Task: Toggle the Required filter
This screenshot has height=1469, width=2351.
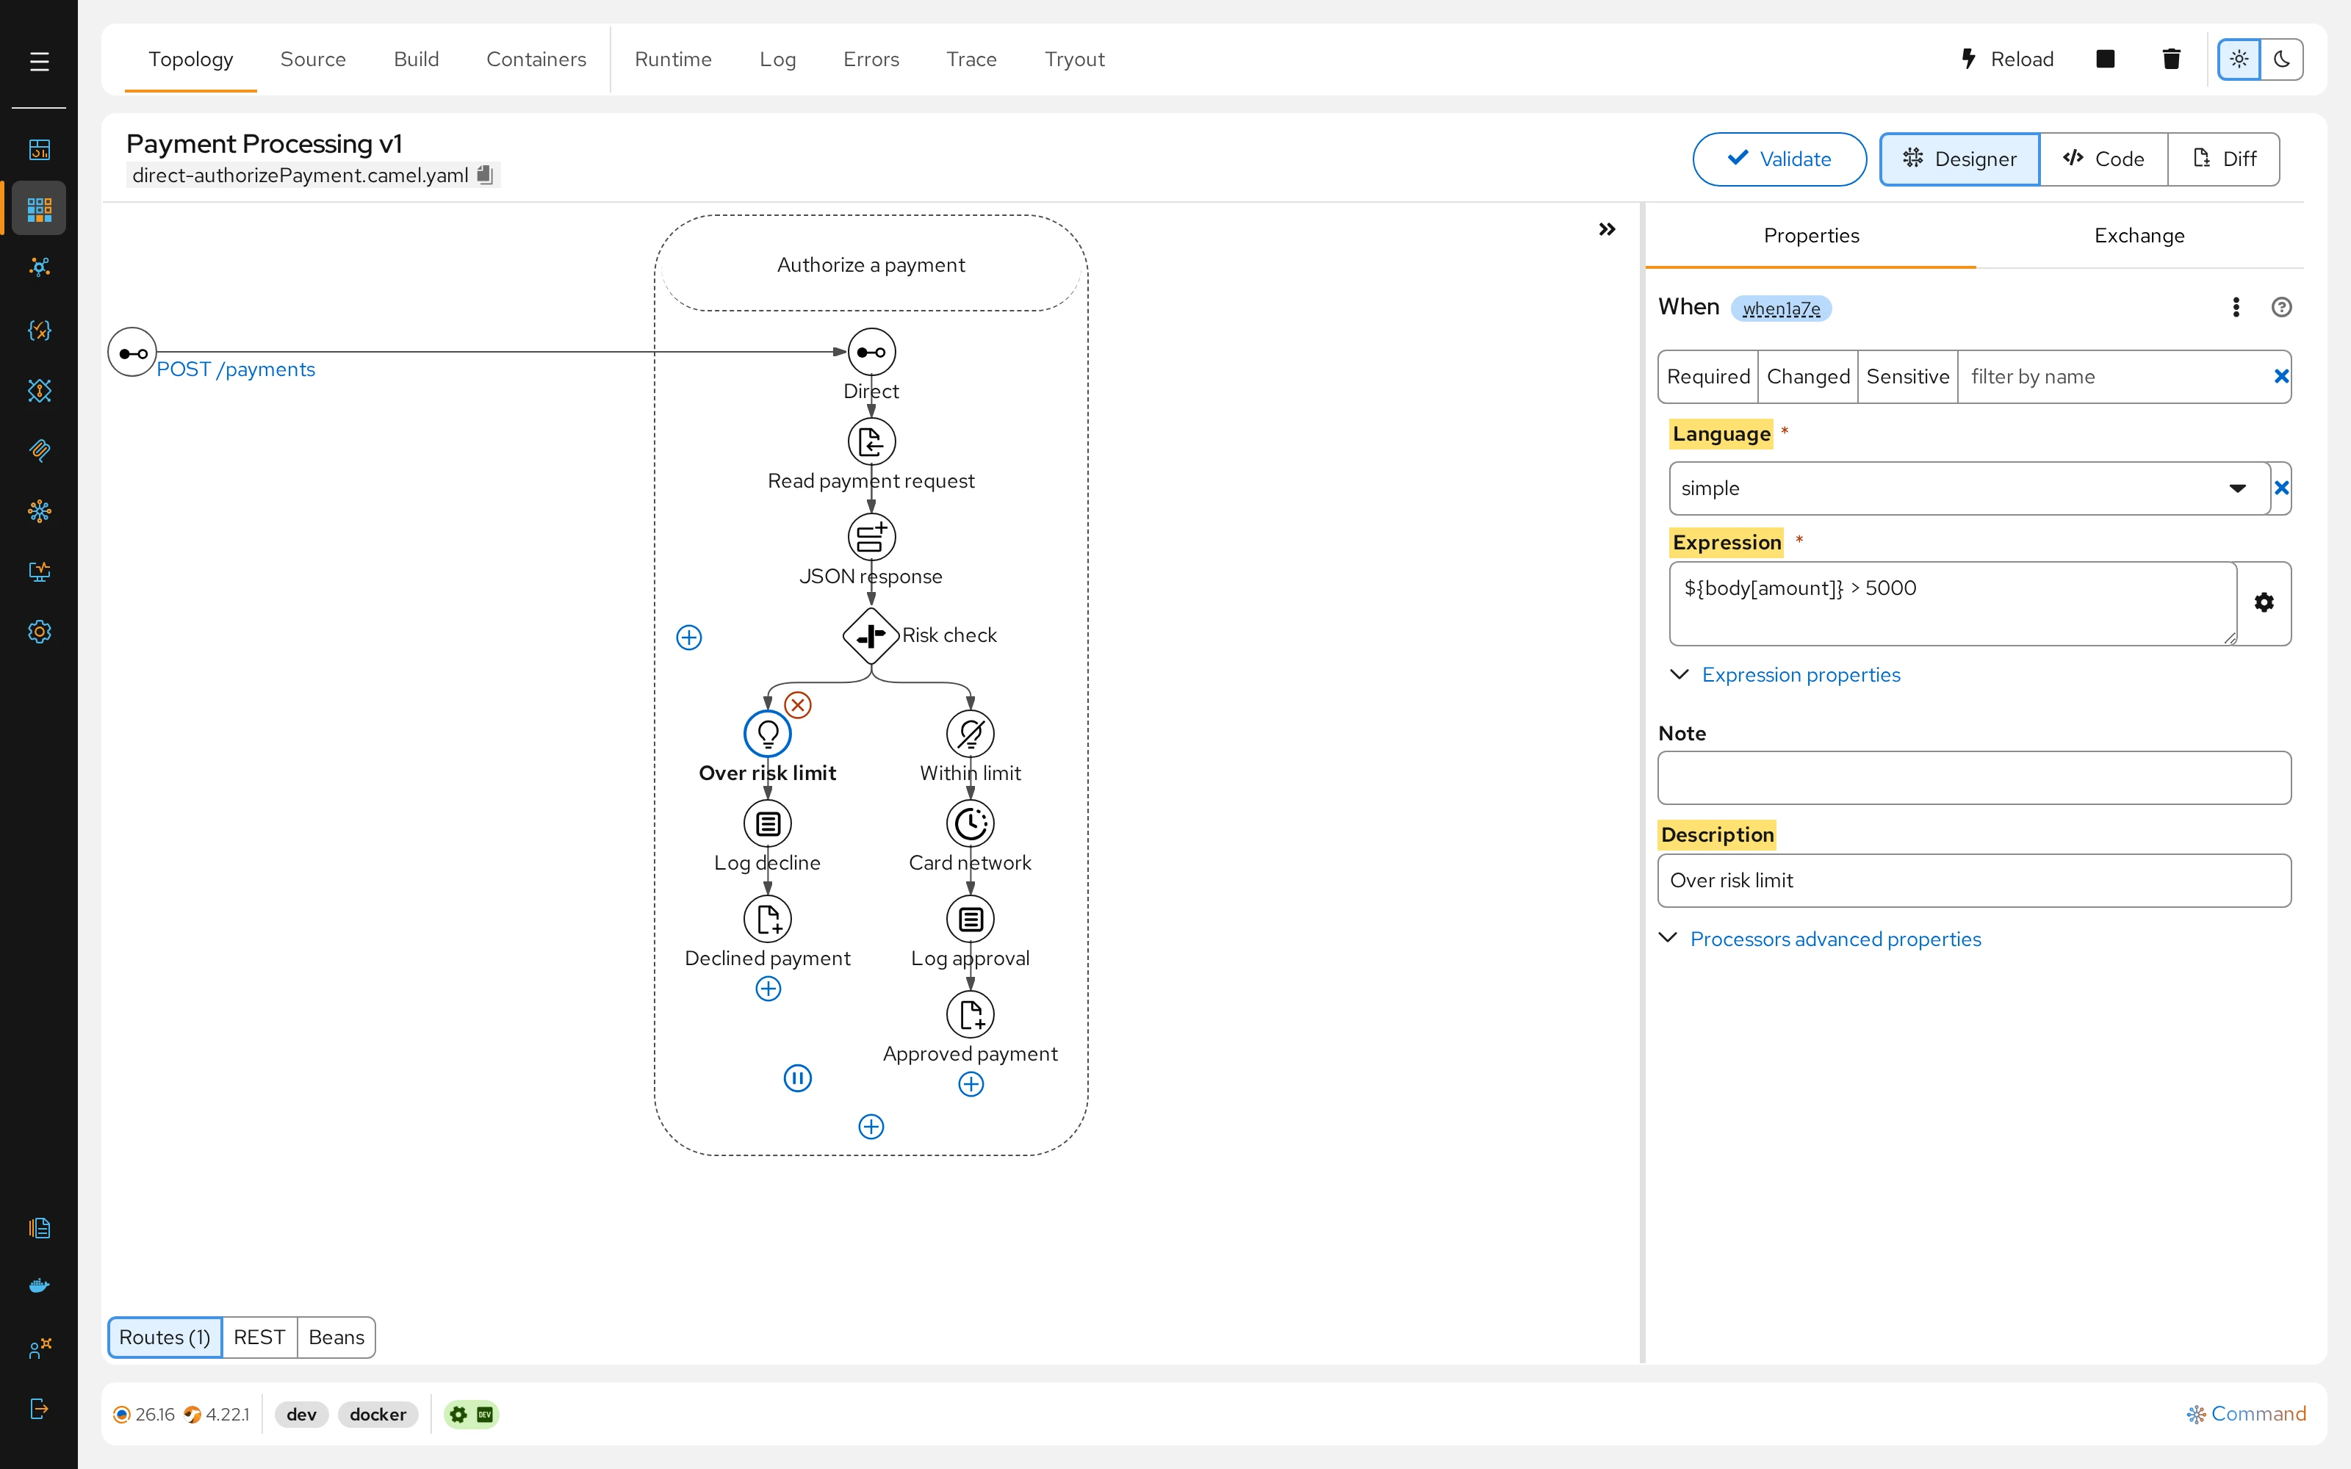Action: coord(1708,377)
